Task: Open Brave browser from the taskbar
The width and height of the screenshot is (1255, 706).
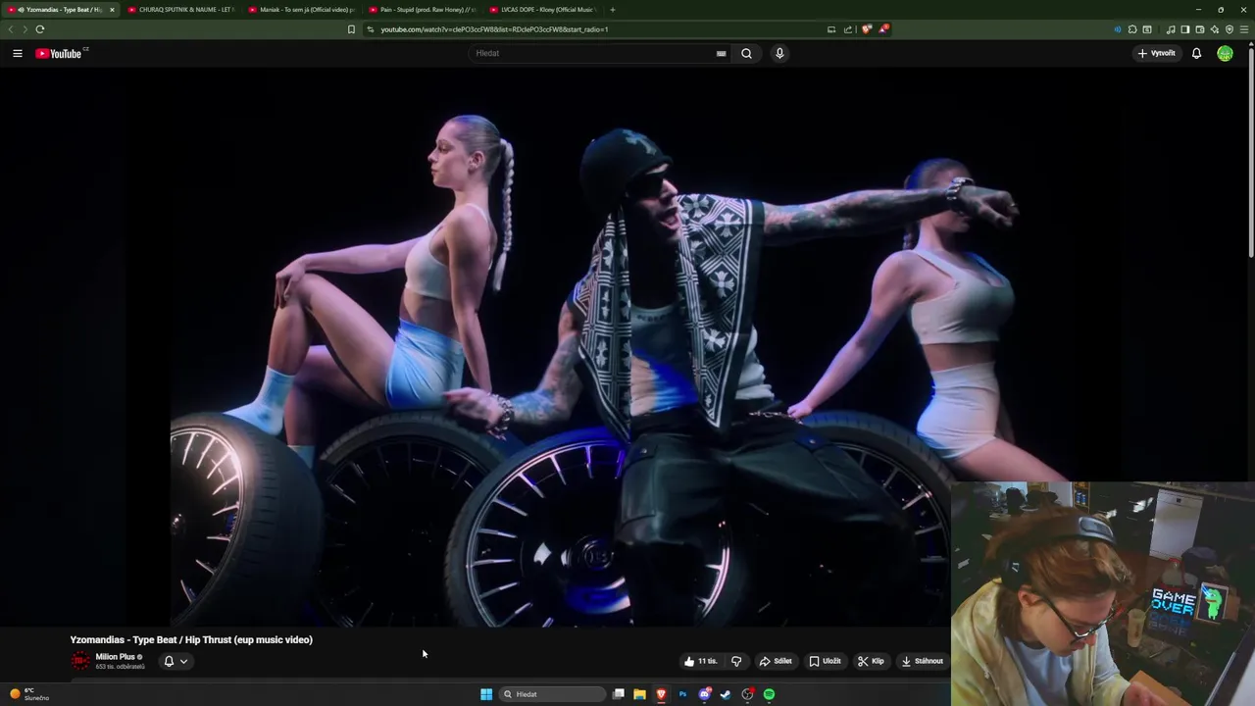Action: click(661, 694)
